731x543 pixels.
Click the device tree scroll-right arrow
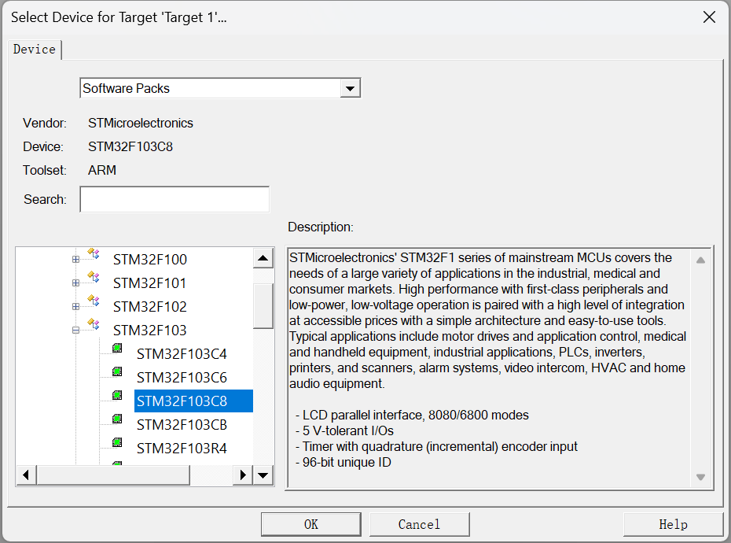[243, 475]
